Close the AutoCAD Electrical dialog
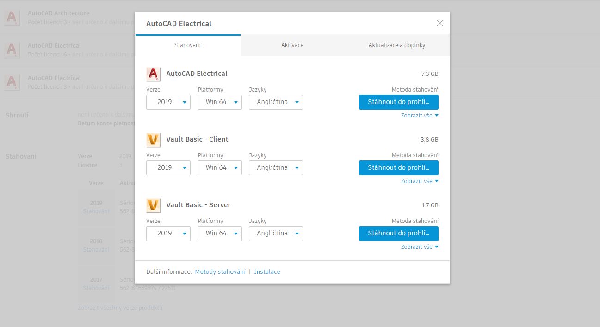600x327 pixels. pos(440,23)
